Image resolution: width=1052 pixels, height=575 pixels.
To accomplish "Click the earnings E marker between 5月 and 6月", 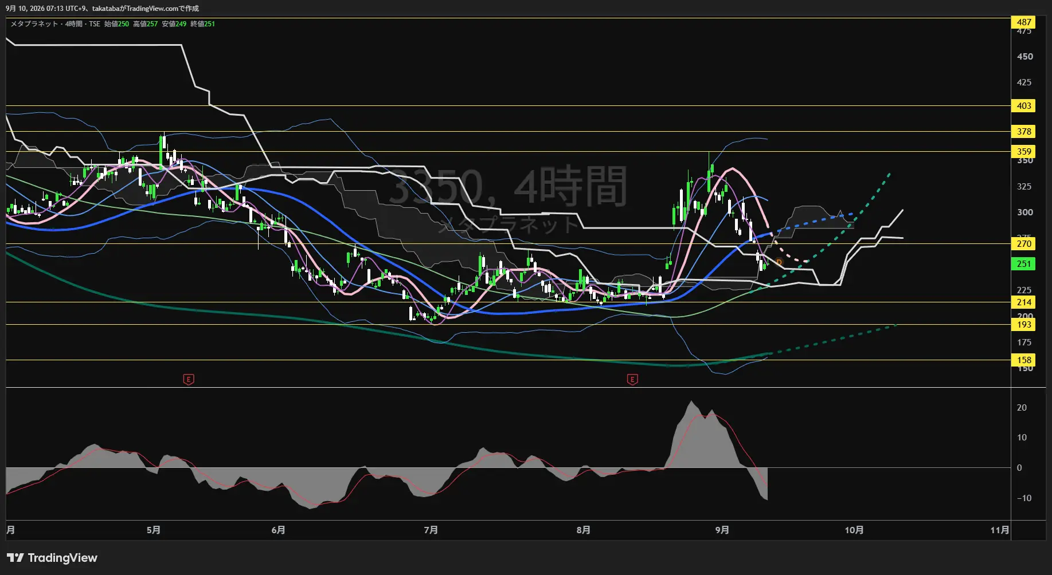I will [x=188, y=379].
